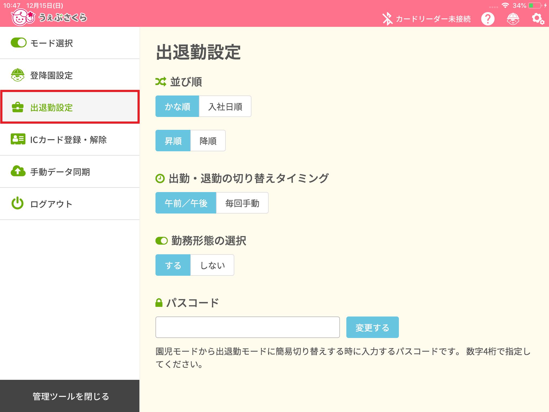
Task: Choose 昇順 ascending order
Action: coord(173,141)
